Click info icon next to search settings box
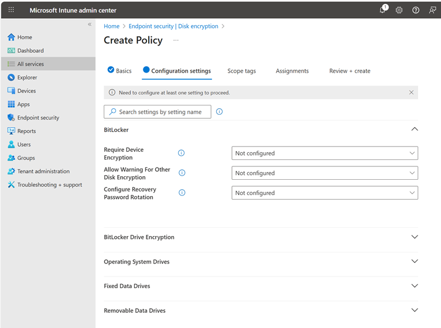 pyautogui.click(x=219, y=112)
